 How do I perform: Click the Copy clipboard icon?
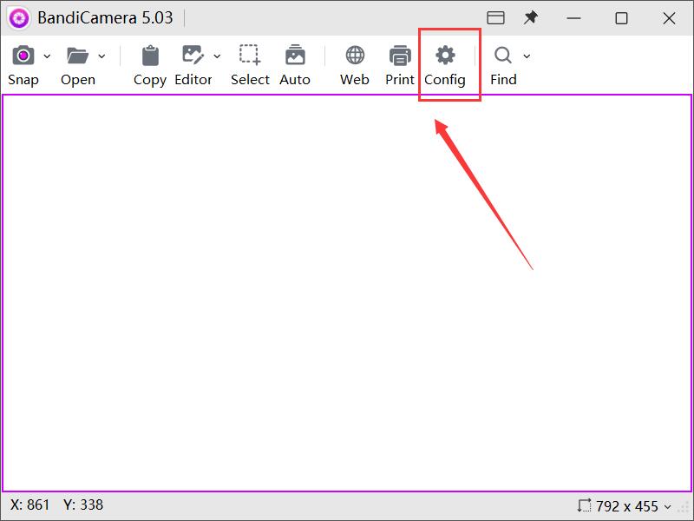pos(150,56)
